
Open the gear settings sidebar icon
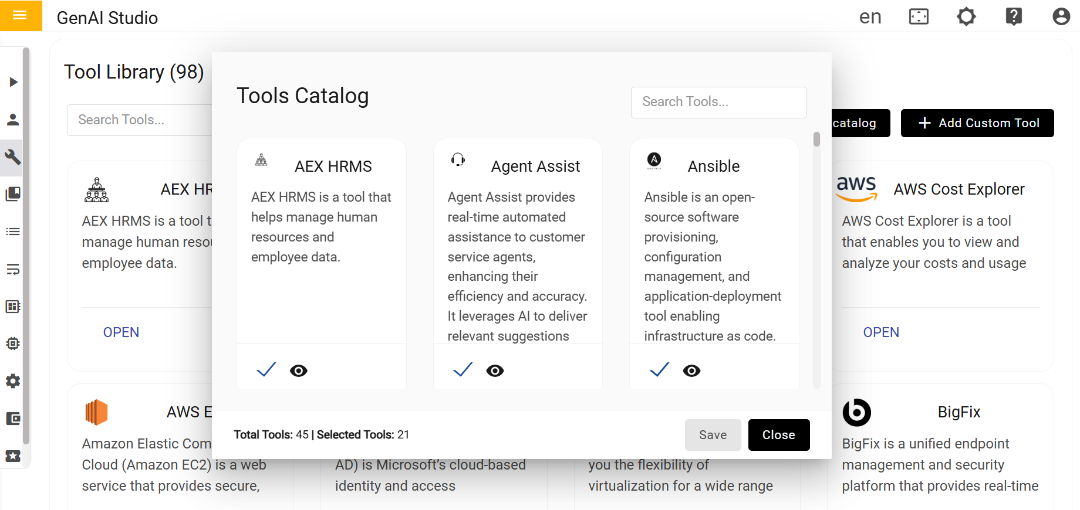13,381
